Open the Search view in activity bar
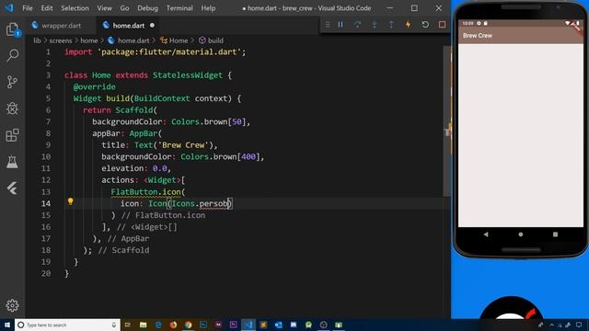Viewport: 589px width, 331px height. [12, 55]
